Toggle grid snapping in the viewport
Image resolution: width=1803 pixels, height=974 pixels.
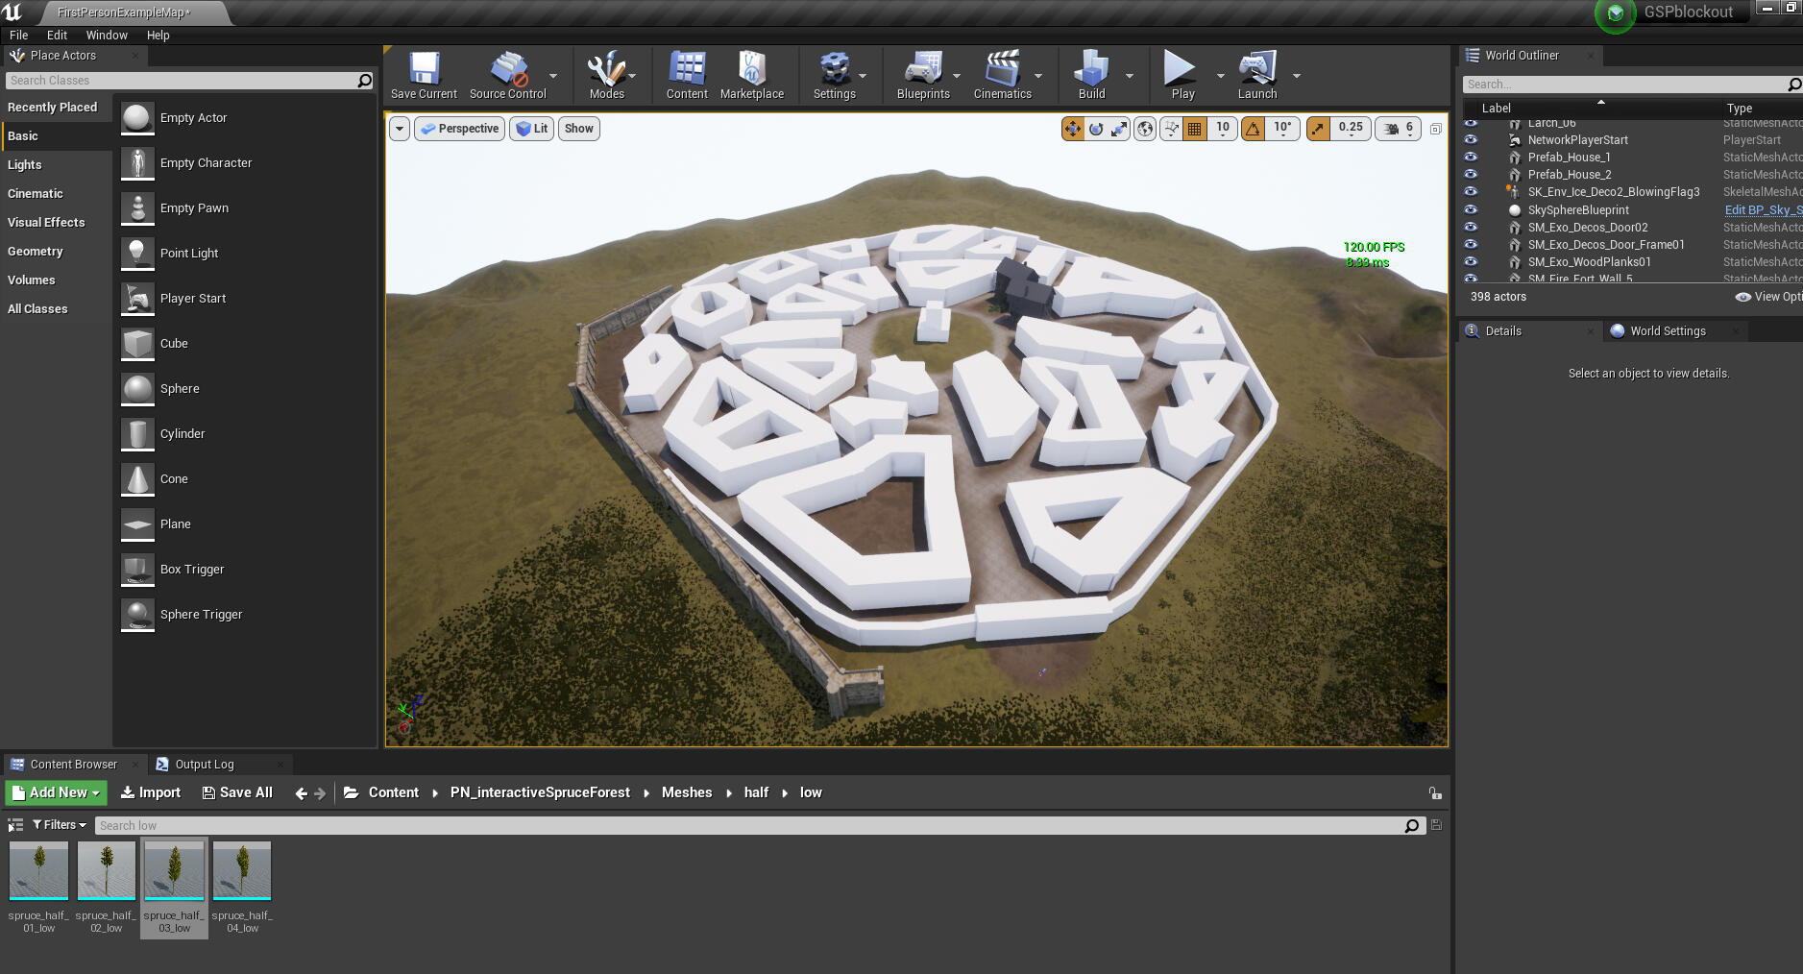tap(1195, 129)
